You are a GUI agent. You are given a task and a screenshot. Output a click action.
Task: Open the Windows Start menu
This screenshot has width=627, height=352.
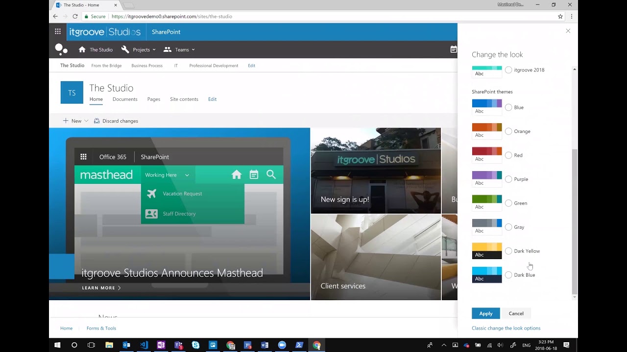point(57,345)
